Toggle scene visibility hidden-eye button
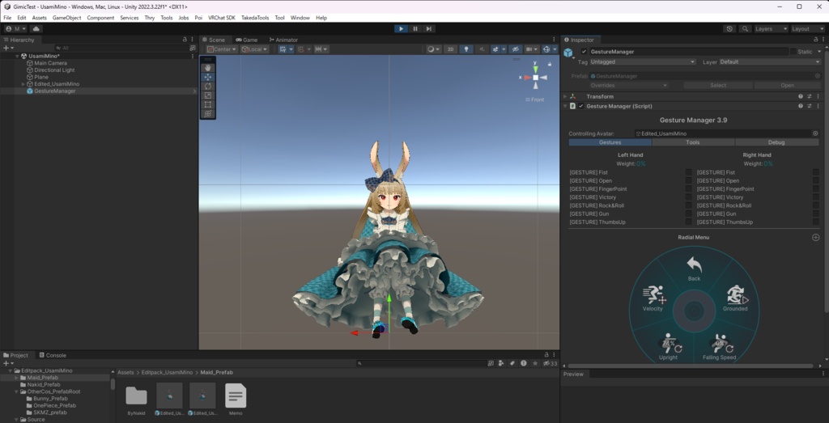The width and height of the screenshot is (829, 423). tap(516, 49)
